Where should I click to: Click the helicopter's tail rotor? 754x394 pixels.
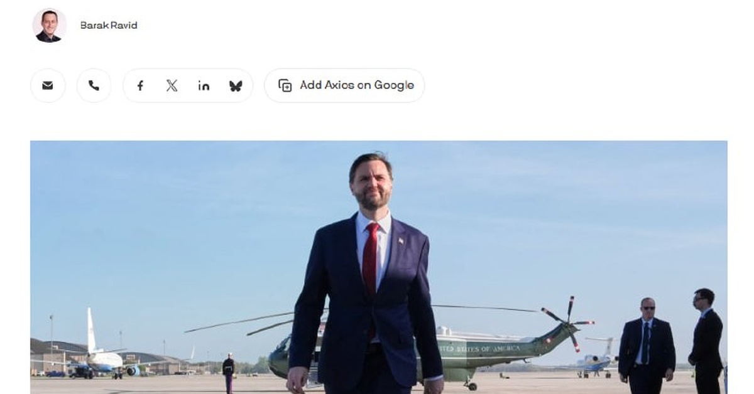click(569, 323)
